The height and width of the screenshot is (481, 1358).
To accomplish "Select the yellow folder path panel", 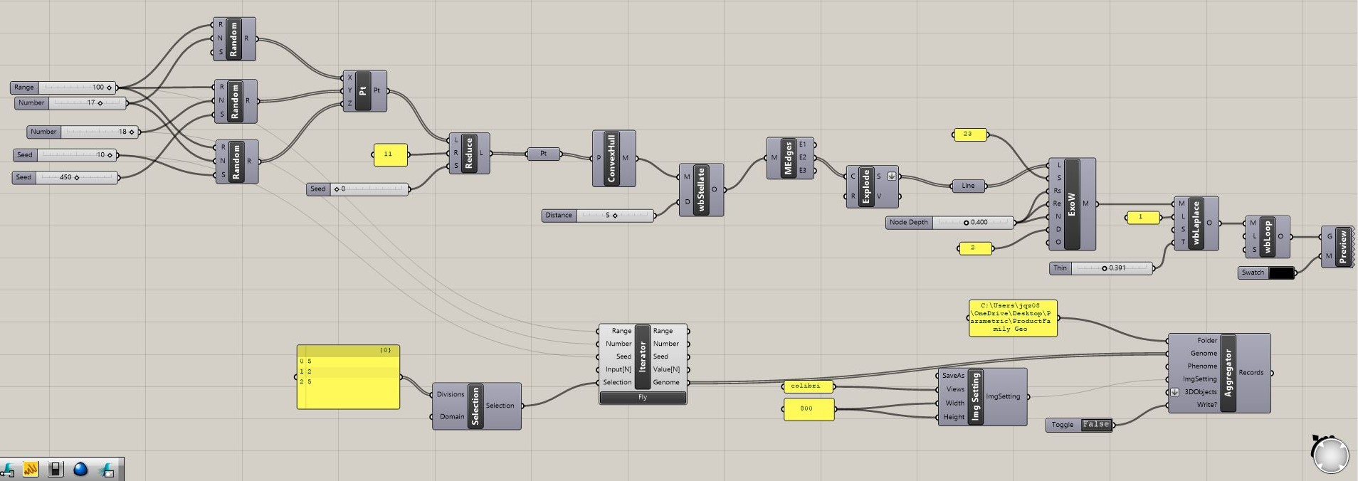I will coord(1012,317).
